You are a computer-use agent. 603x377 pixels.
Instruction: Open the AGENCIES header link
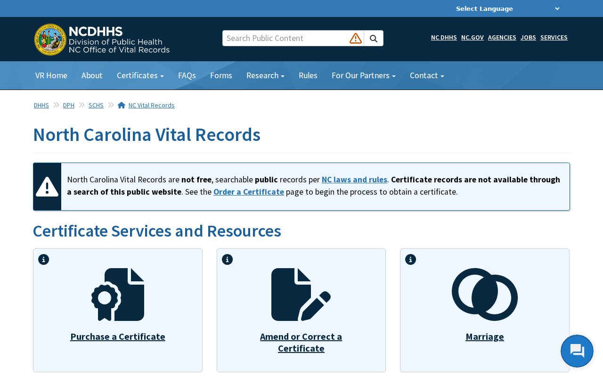(x=502, y=37)
